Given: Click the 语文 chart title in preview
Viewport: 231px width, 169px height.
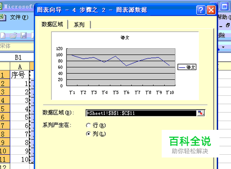Looking at the screenshot, I should coord(125,37).
